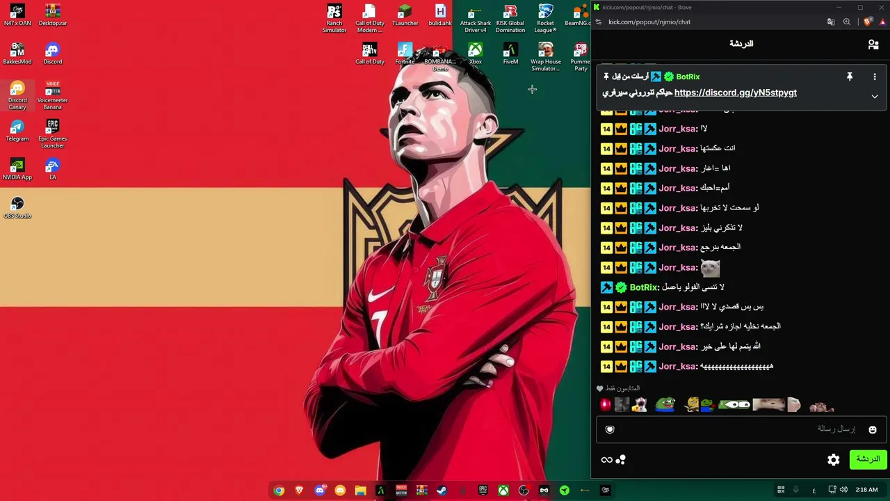Insert the red siren emote

coord(606,405)
